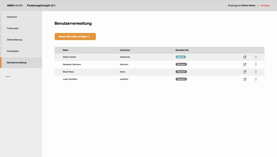Click greyed trash icon for Sabine Heiden
The height and width of the screenshot is (157, 277).
[256, 57]
